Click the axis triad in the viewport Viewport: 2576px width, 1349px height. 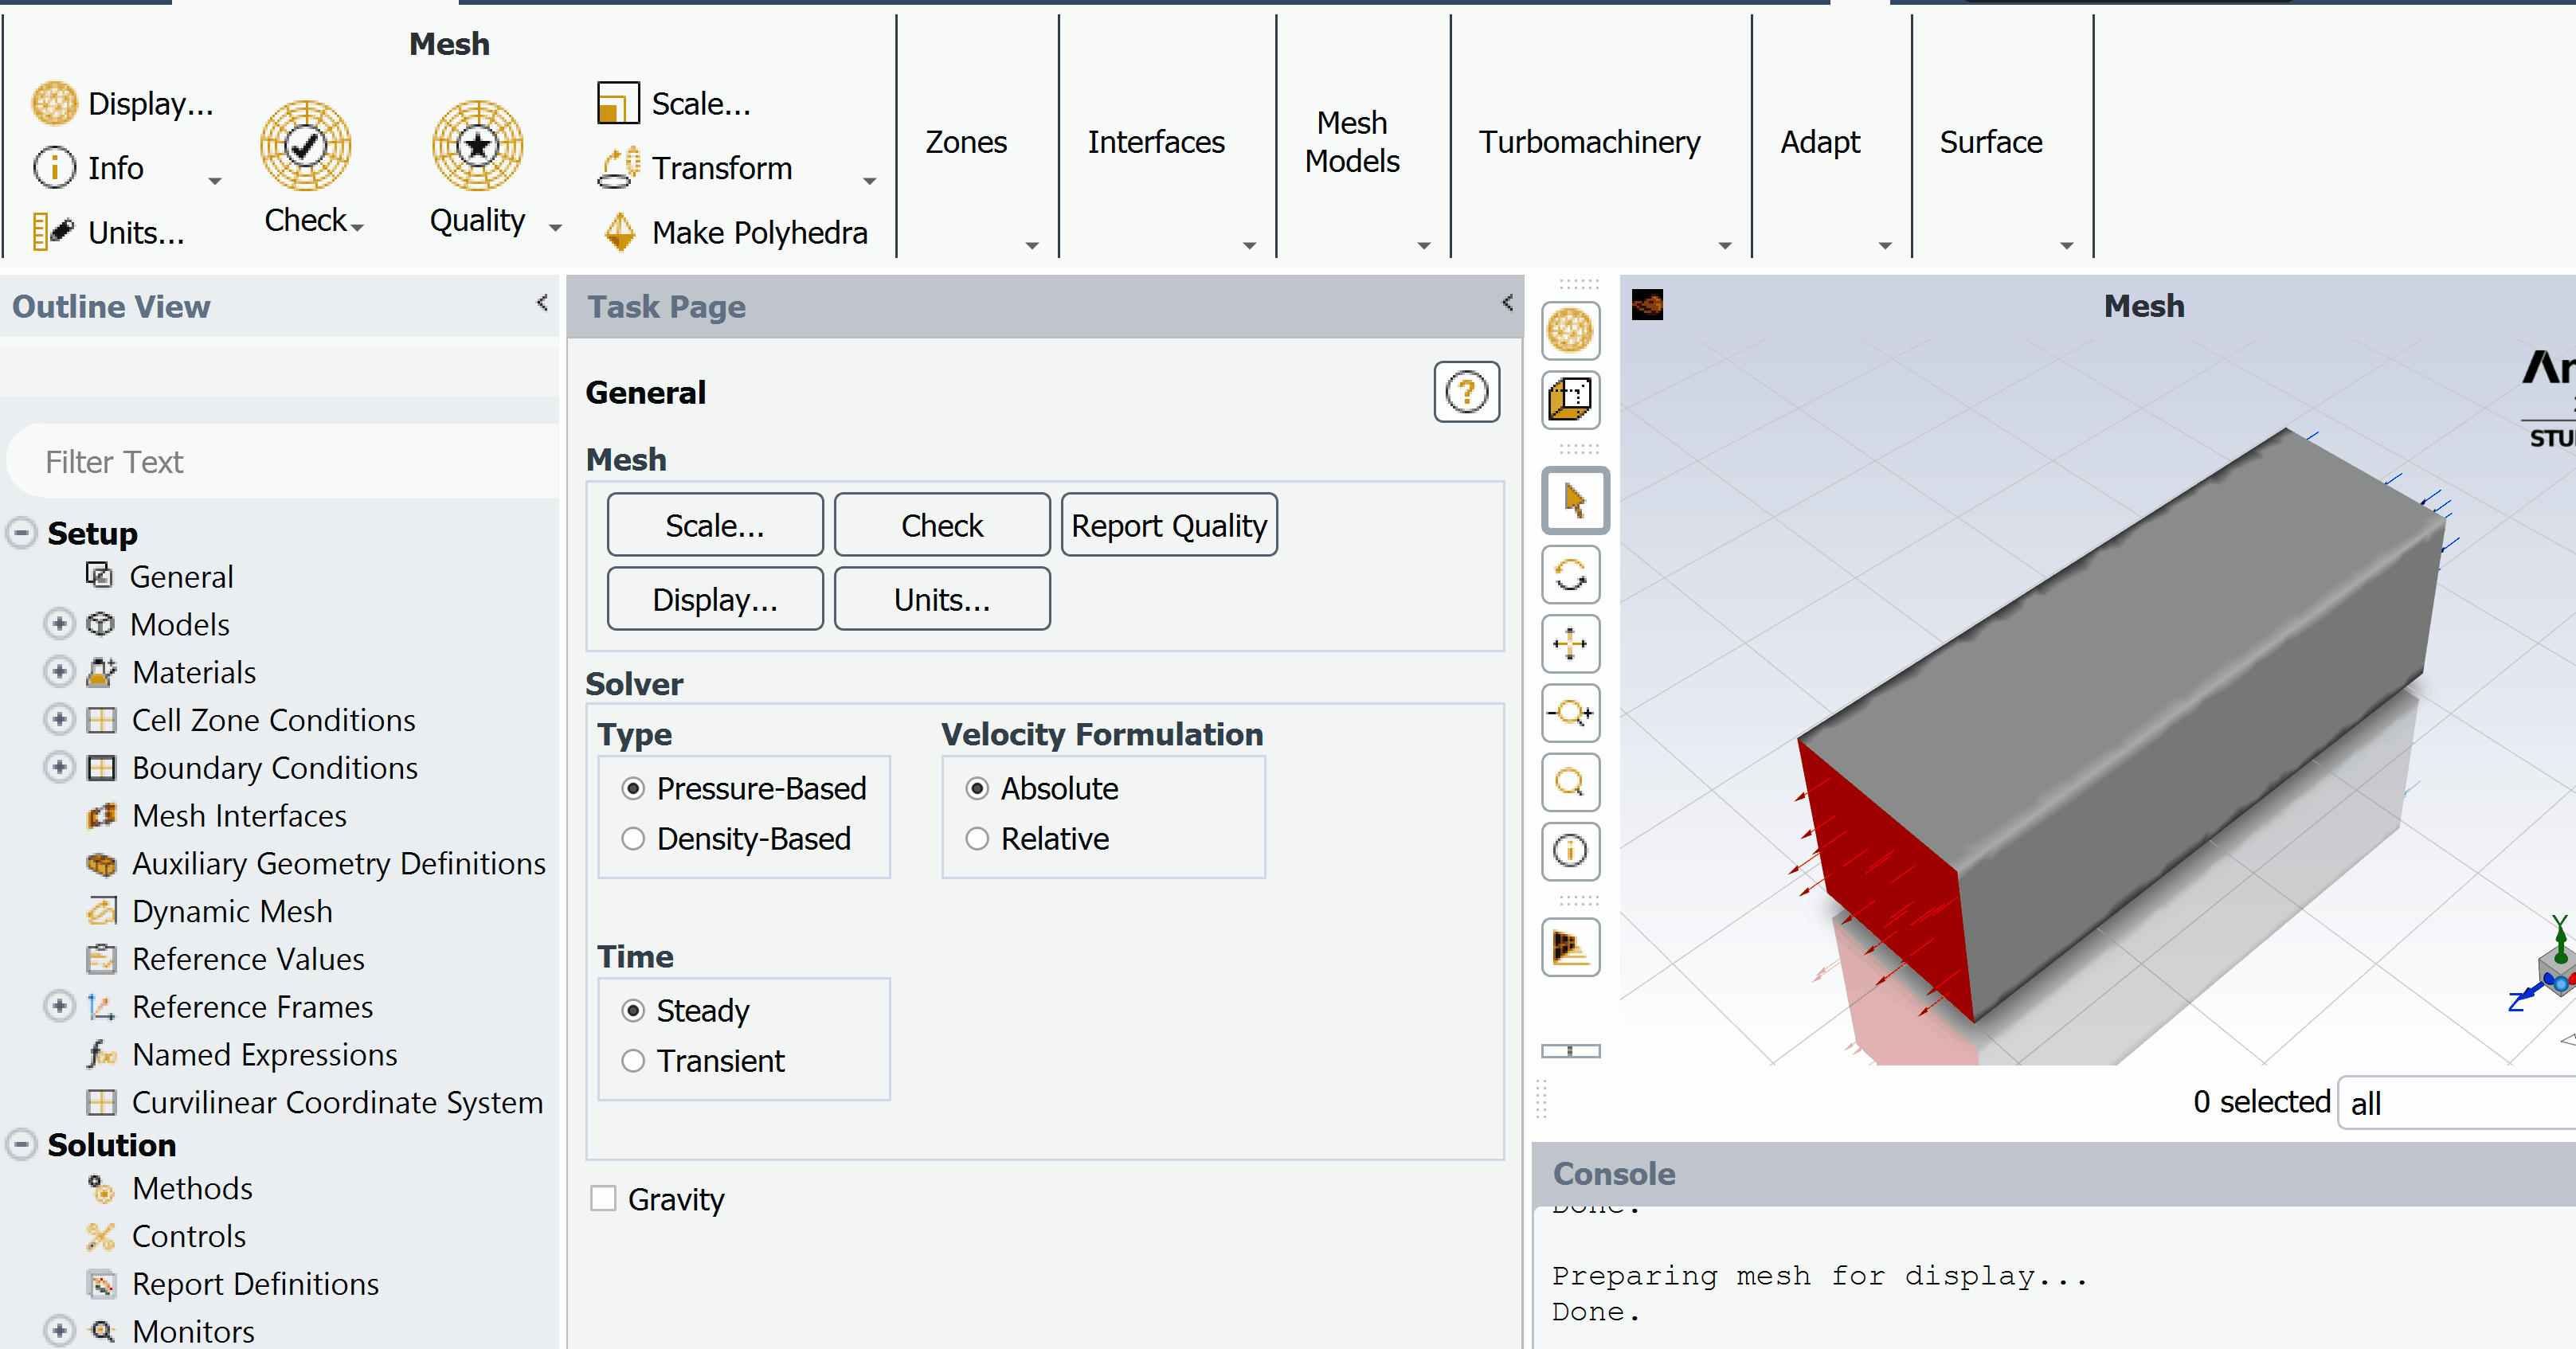[2550, 970]
